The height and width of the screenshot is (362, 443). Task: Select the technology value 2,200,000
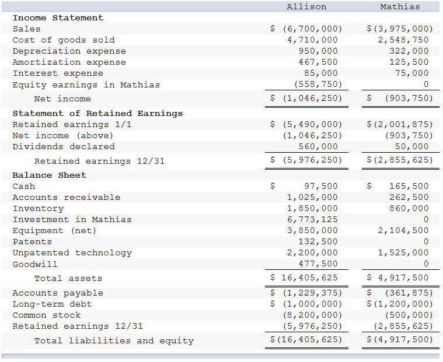[x=312, y=253]
